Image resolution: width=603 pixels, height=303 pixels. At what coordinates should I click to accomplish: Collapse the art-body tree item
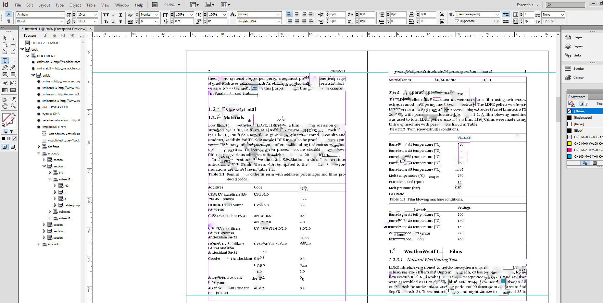pos(39,153)
